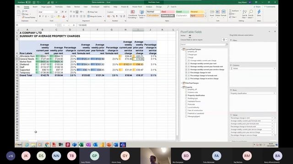Collapse the CurrentYearCharges table
Screen dimensions: 293x164
click(182, 49)
